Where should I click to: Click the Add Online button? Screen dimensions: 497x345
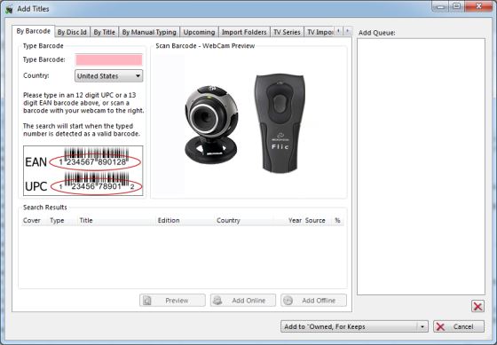243,301
